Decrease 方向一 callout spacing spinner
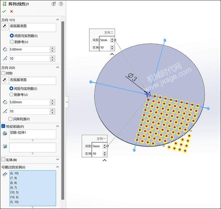 [105, 148]
